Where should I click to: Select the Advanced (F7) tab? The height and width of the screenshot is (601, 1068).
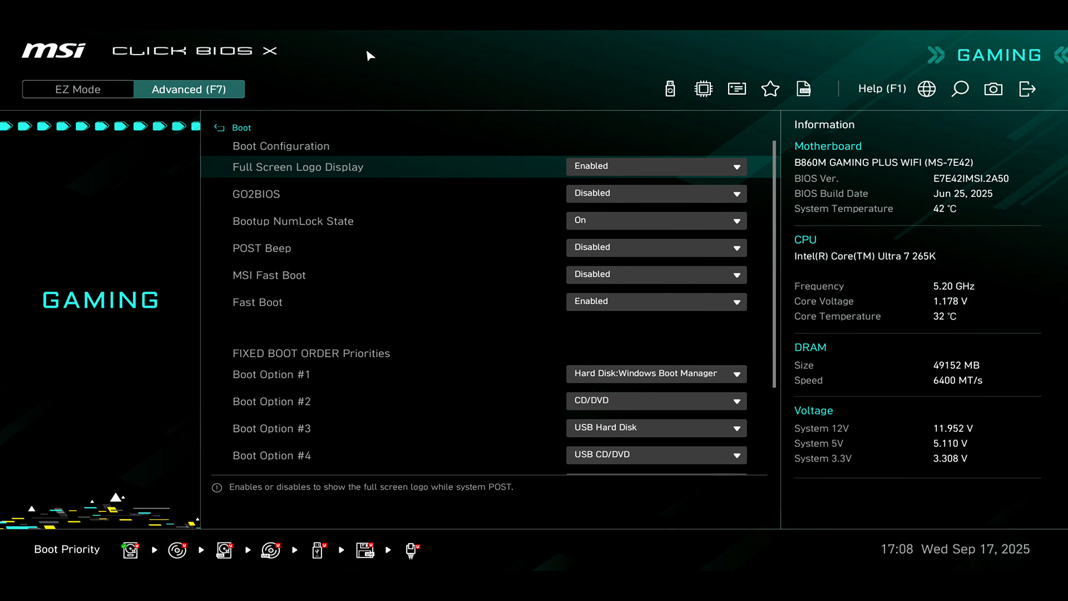[189, 90]
